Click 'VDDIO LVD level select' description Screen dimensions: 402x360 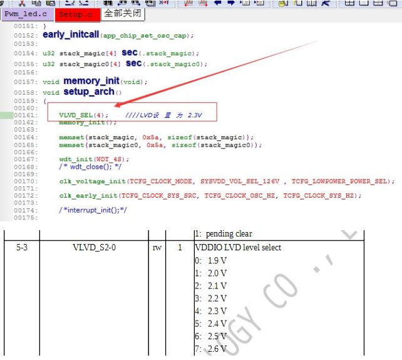(x=238, y=247)
